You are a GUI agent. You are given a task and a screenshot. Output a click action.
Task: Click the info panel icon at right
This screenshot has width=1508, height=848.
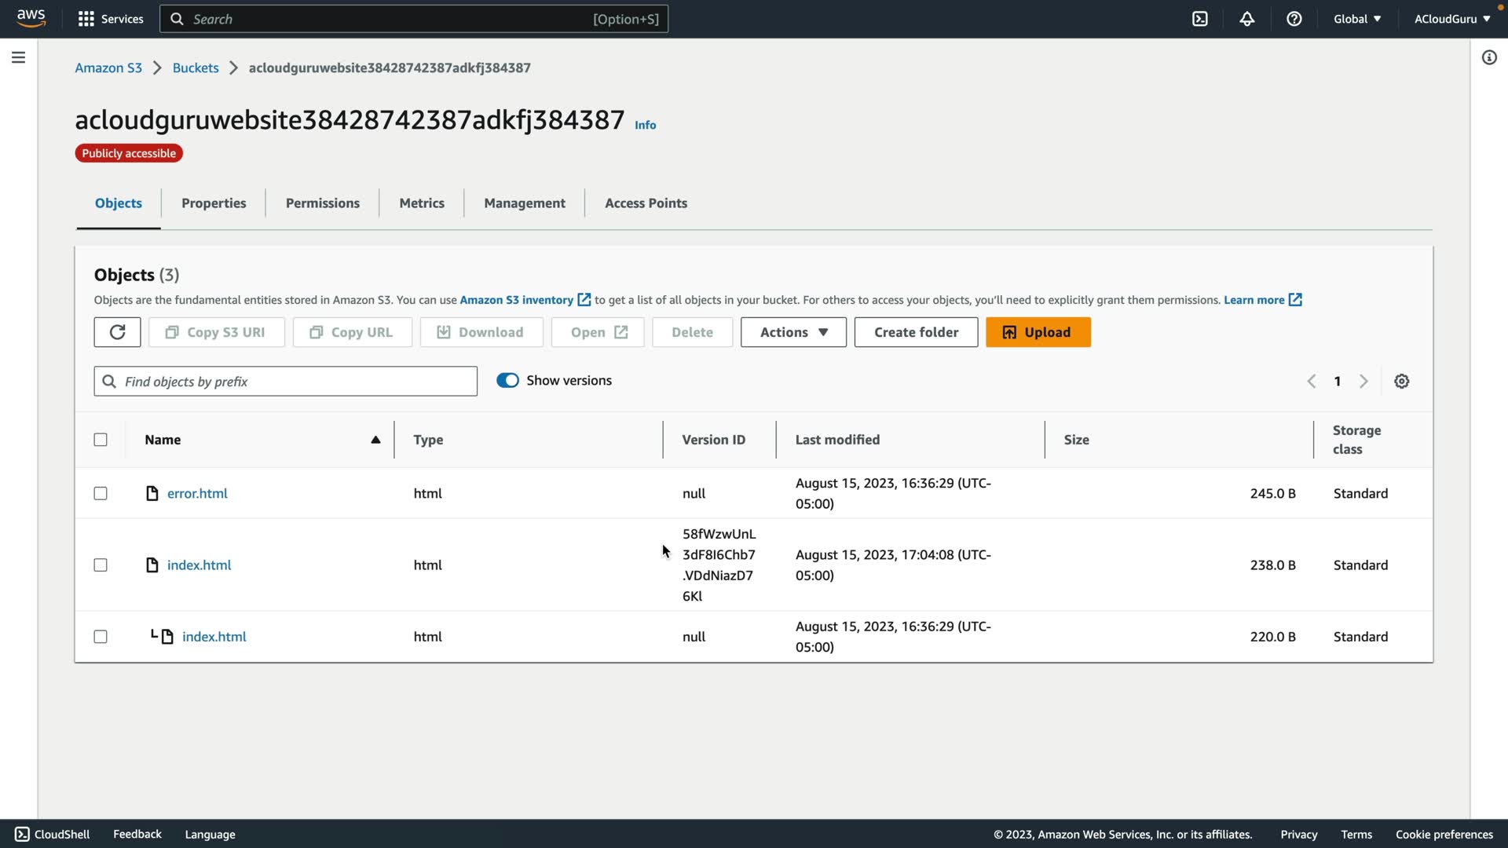[x=1489, y=57]
